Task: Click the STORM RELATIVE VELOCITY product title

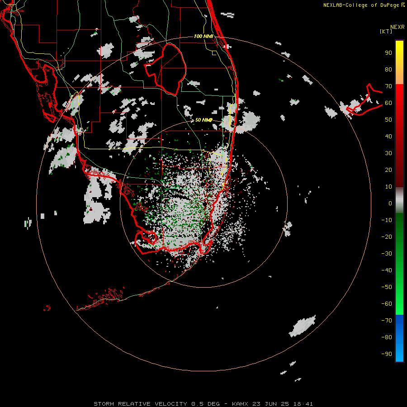Action: [x=140, y=404]
